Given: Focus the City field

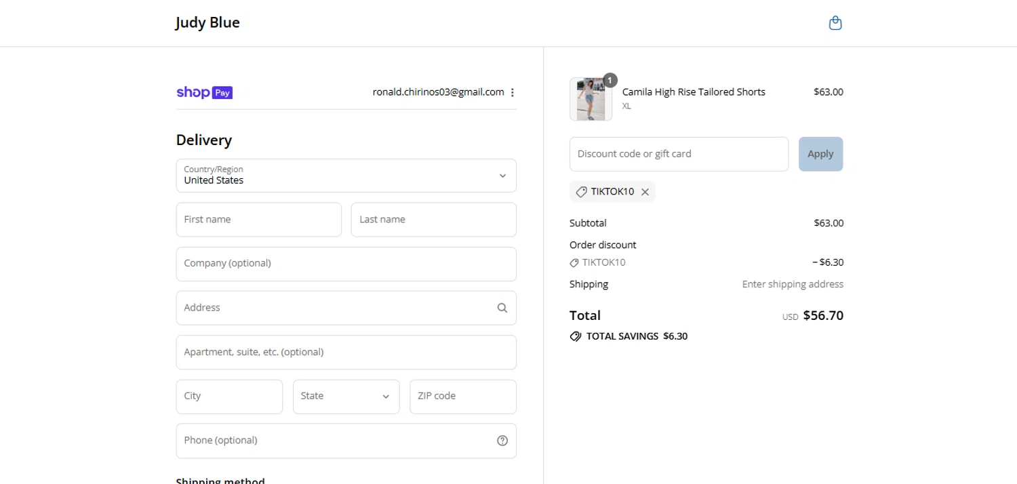Looking at the screenshot, I should 229,397.
